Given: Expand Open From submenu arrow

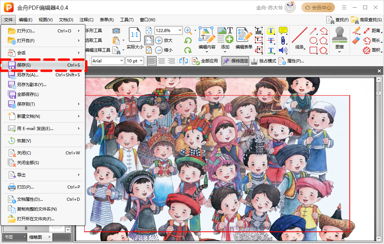Looking at the screenshot, I should (x=79, y=40).
